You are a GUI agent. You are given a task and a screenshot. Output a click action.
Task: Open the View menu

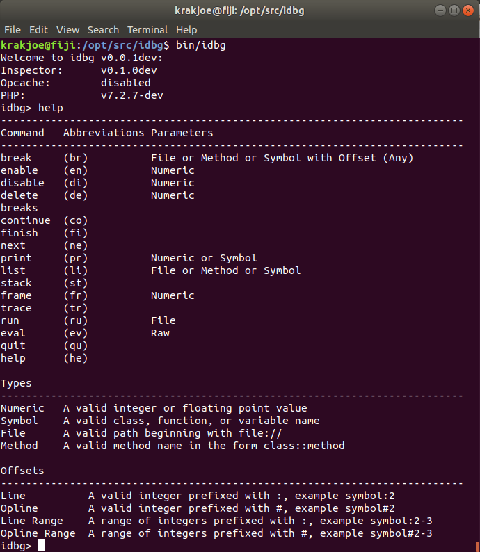pyautogui.click(x=67, y=30)
